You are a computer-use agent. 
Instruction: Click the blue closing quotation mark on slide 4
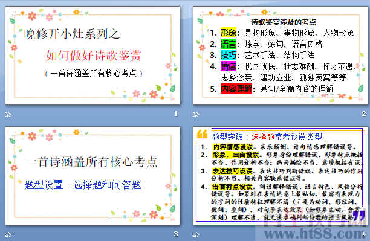[x=359, y=215]
